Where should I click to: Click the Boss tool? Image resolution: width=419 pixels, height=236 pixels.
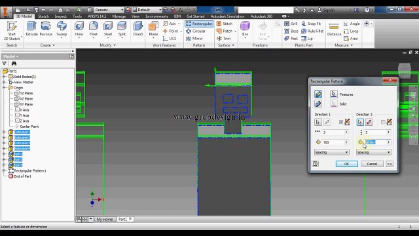[x=291, y=31]
